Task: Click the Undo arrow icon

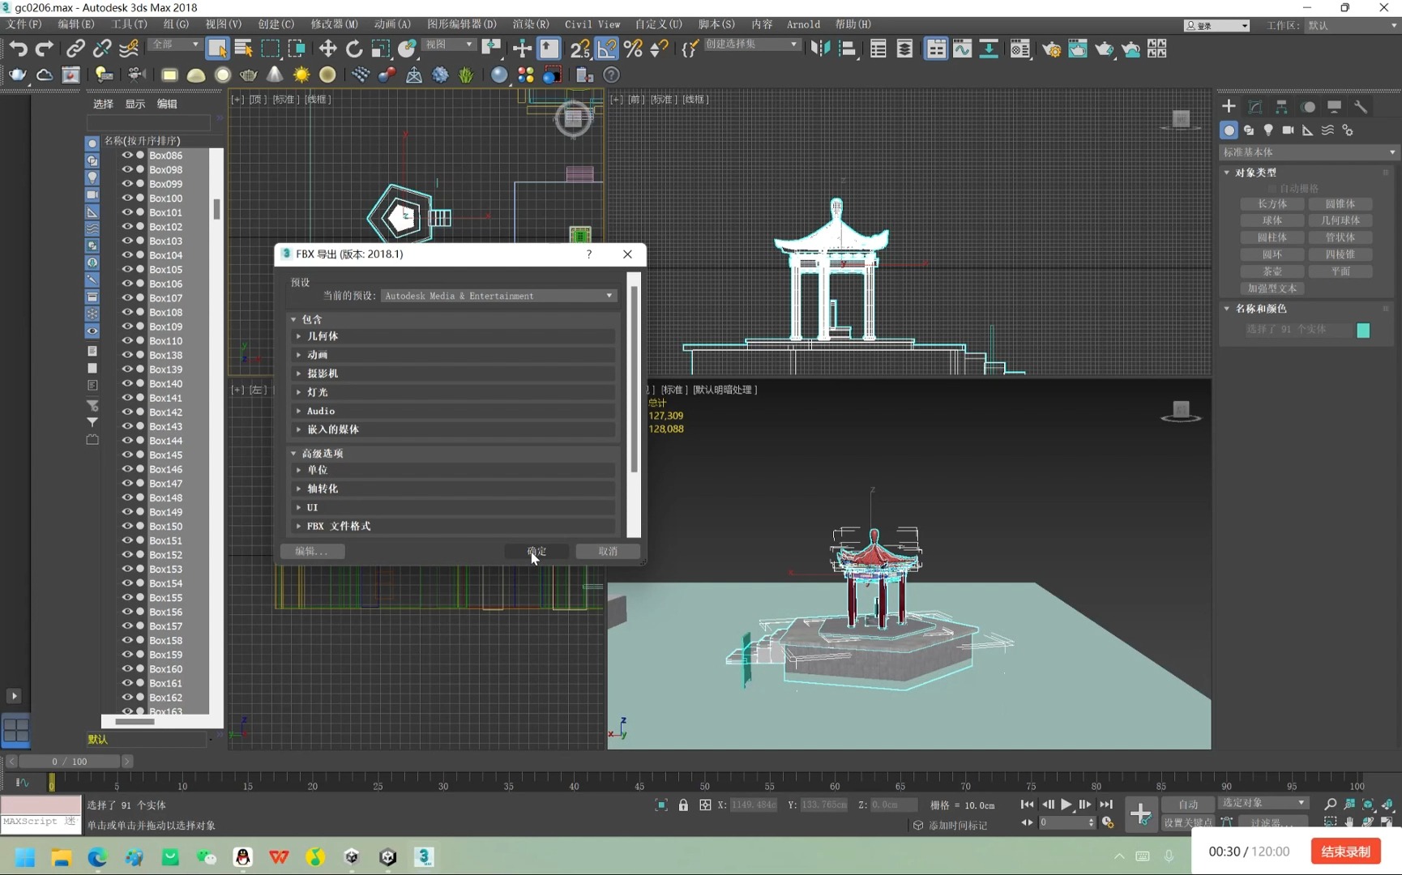Action: click(x=18, y=49)
